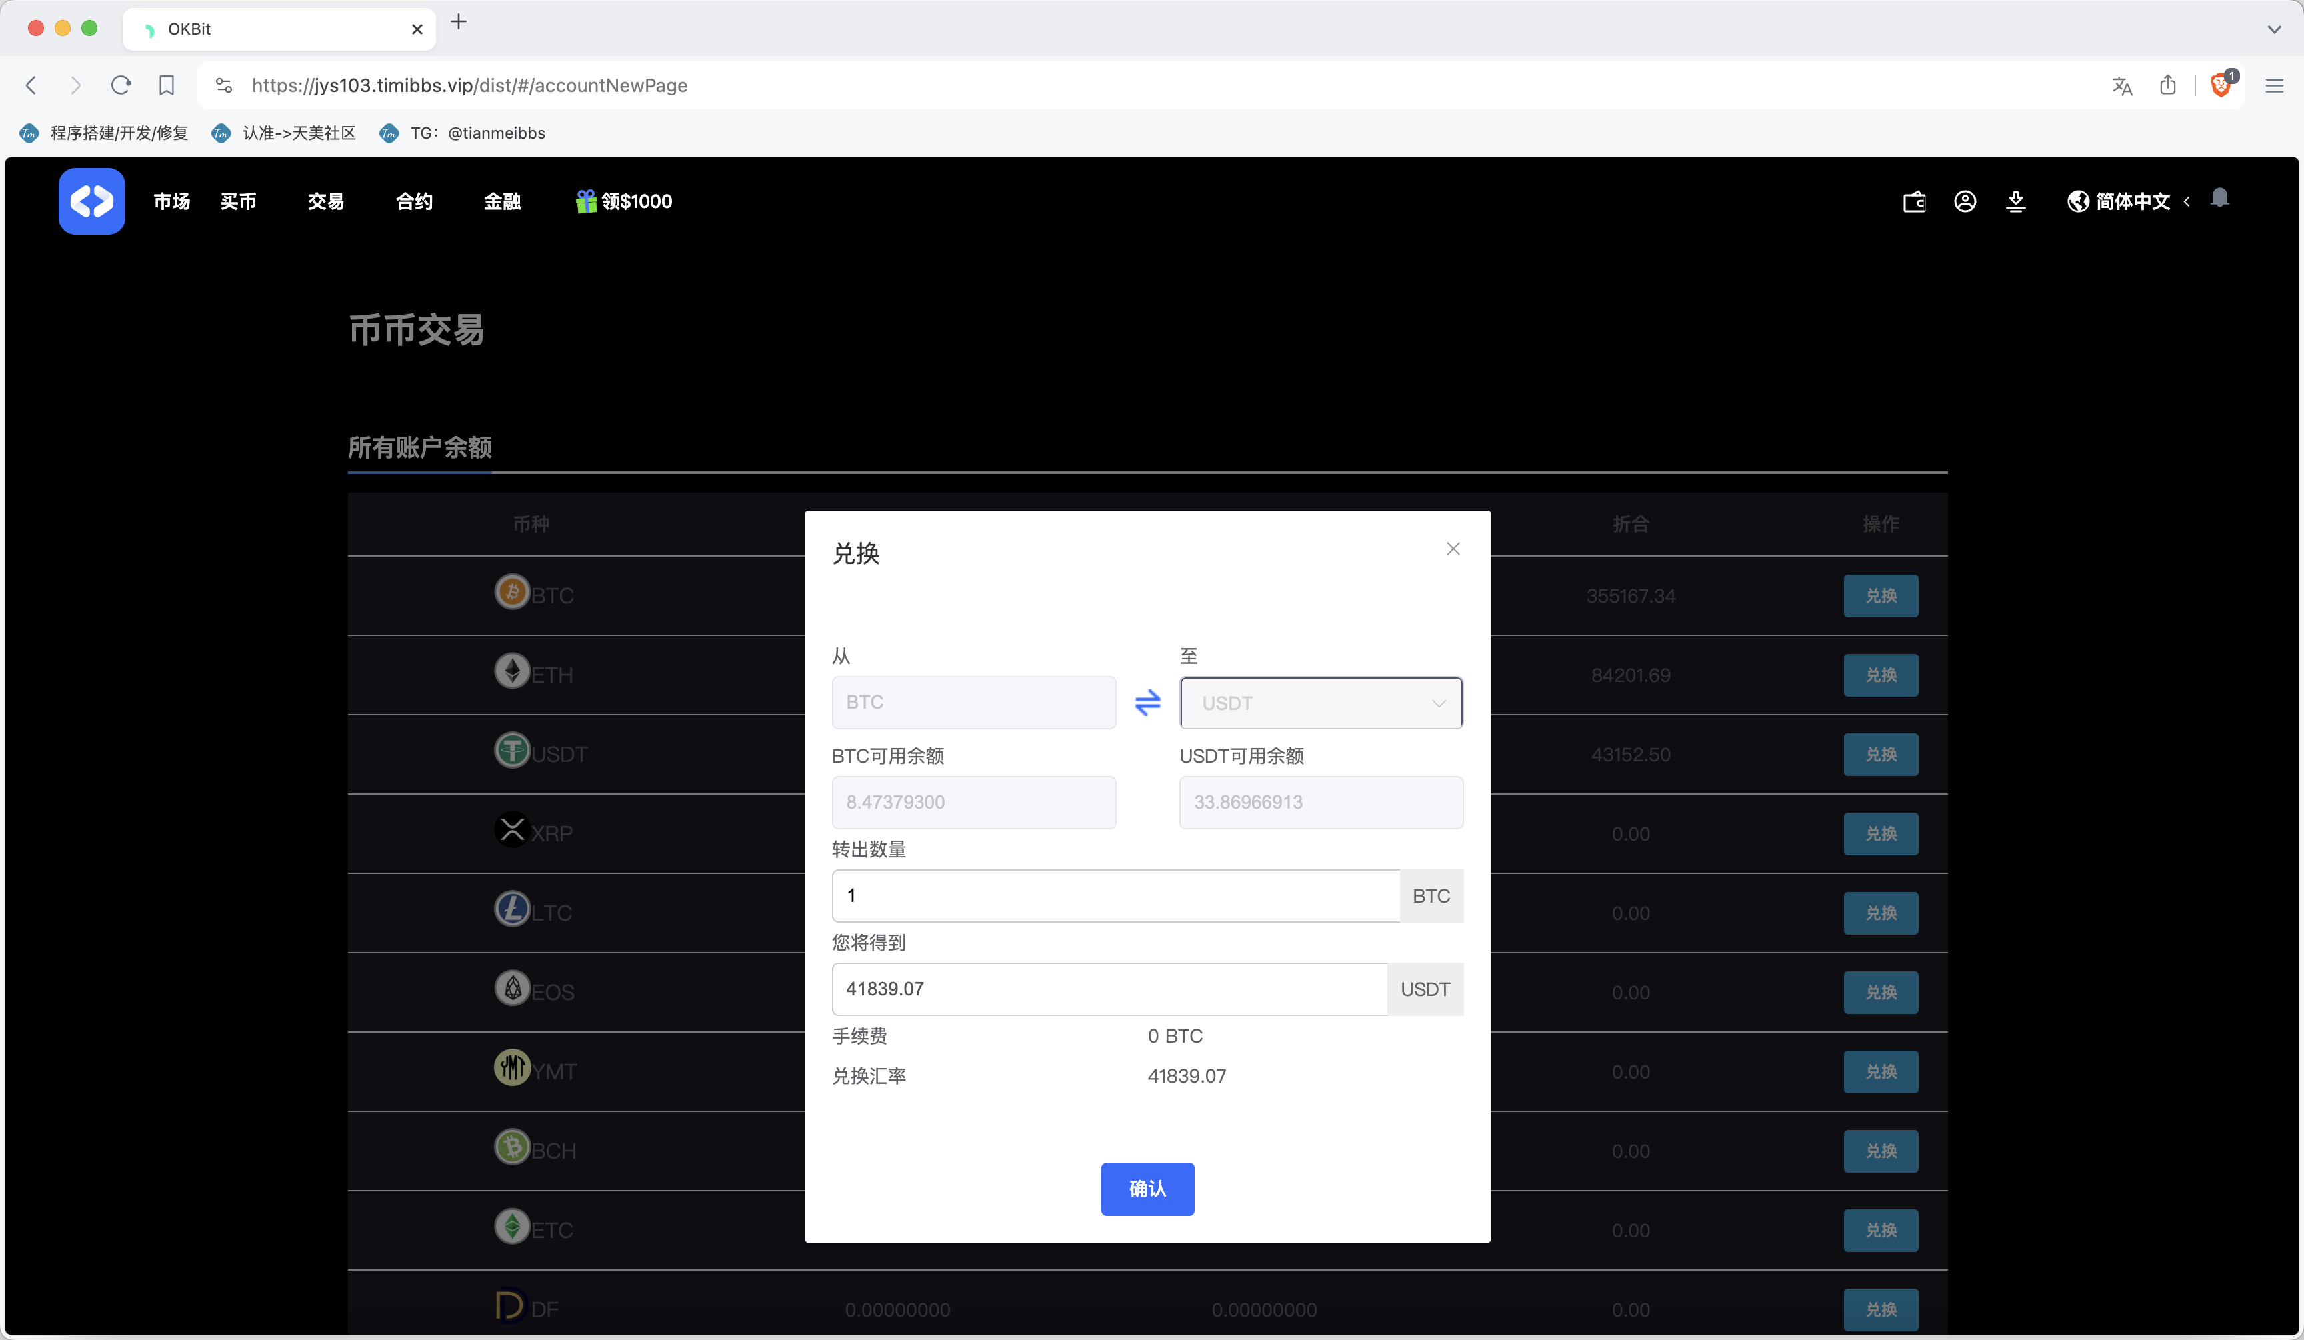Click the DF coin icon
This screenshot has width=2304, height=1340.
click(x=510, y=1306)
